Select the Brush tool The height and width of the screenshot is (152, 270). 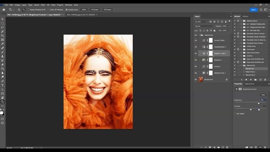click(3, 52)
